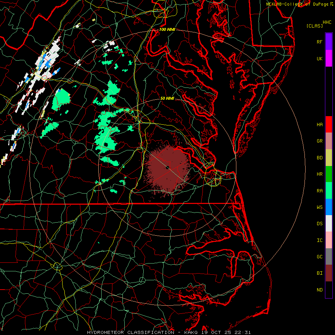The width and height of the screenshot is (335, 335).
Task: Click the HR dark green legend swatch
Action: tap(329, 174)
